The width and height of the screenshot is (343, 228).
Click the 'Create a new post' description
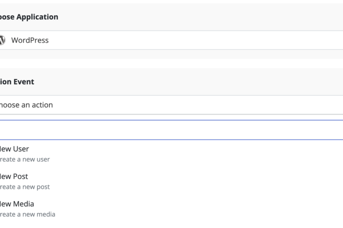point(25,187)
